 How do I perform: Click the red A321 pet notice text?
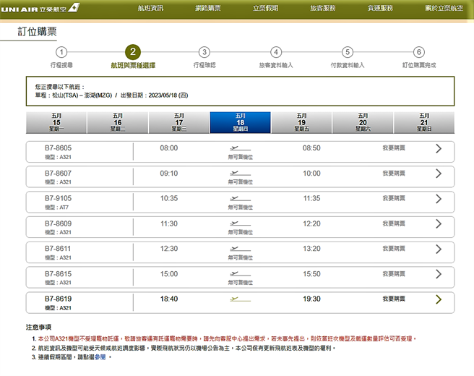point(227,339)
